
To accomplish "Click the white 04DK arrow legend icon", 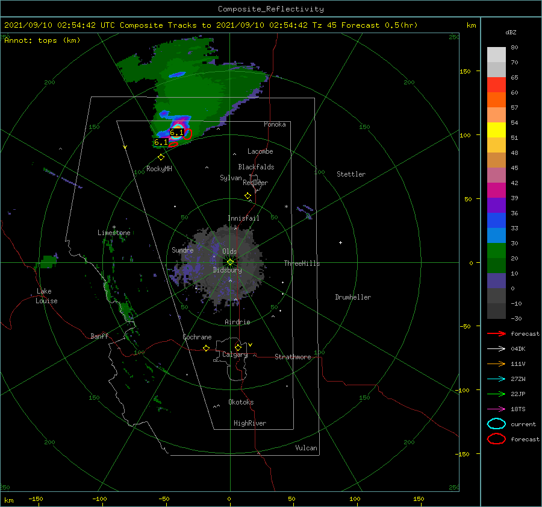I will [496, 348].
